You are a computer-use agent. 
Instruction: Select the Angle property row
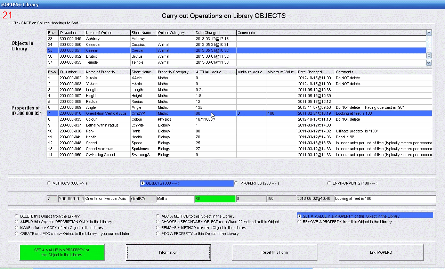239,107
